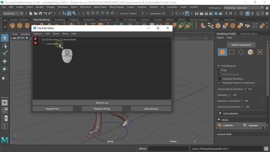Viewport: 270px width, 152px height.
Task: Select Vertex Selection mode icon
Action: pos(232,52)
